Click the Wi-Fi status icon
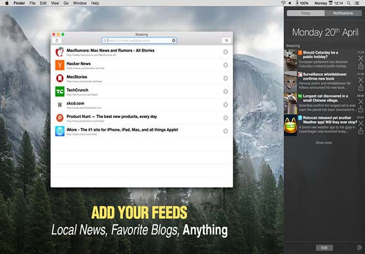This screenshot has height=254, width=365. tap(283, 3)
